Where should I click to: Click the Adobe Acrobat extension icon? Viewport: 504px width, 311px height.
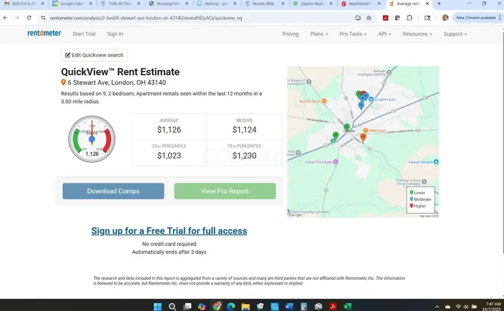pyautogui.click(x=385, y=18)
